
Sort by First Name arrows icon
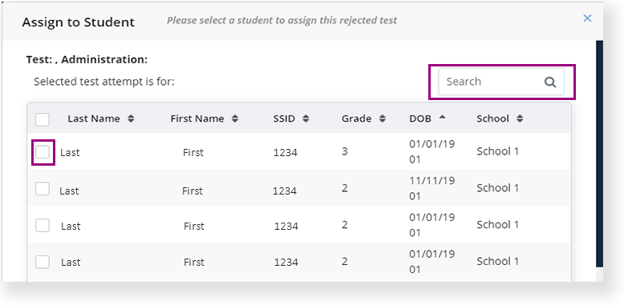235,118
